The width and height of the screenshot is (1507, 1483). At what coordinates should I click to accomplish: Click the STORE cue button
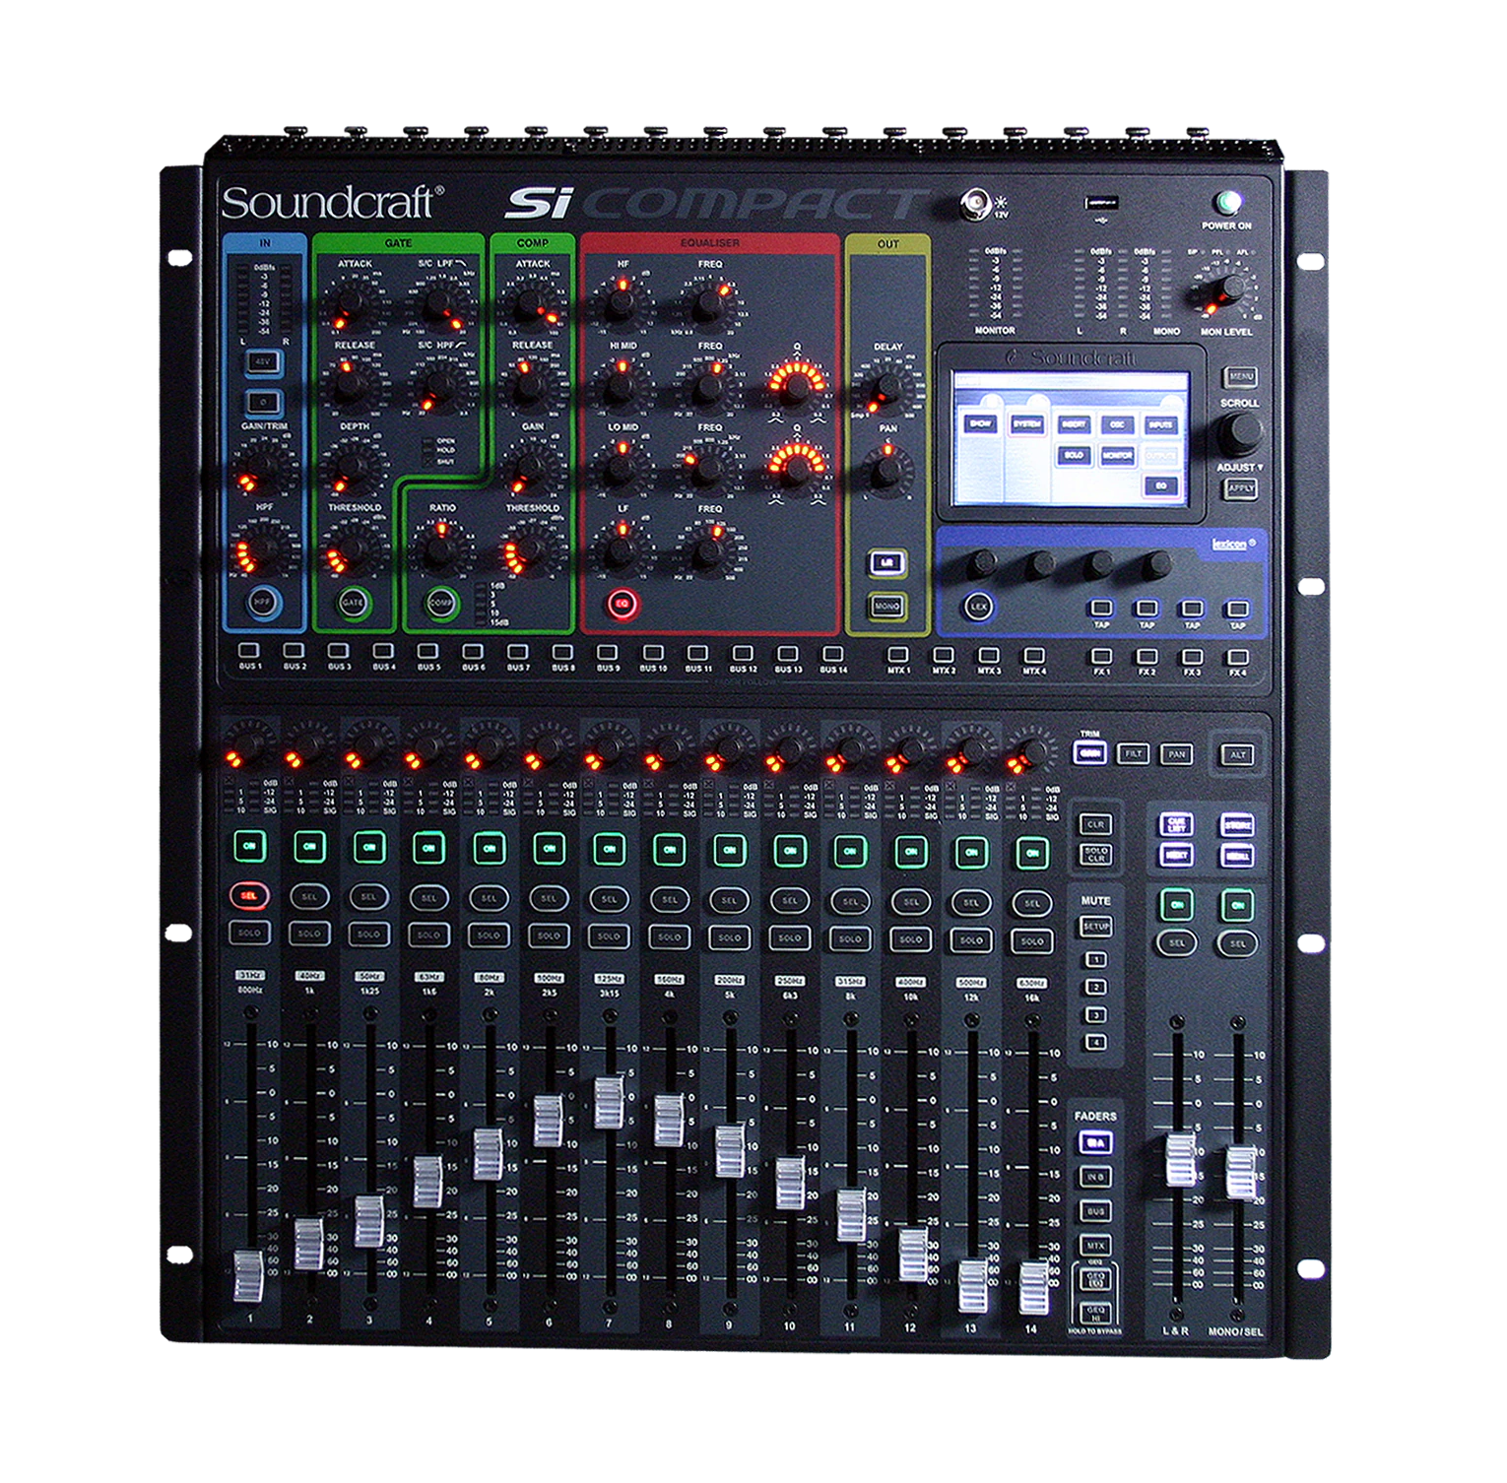[x=1237, y=825]
